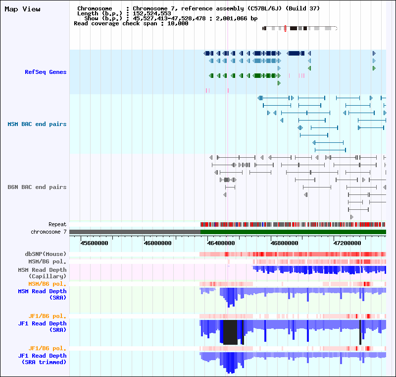Open JF1 Read Depth (SRA trimmed) label
396x377 pixels.
click(x=42, y=359)
